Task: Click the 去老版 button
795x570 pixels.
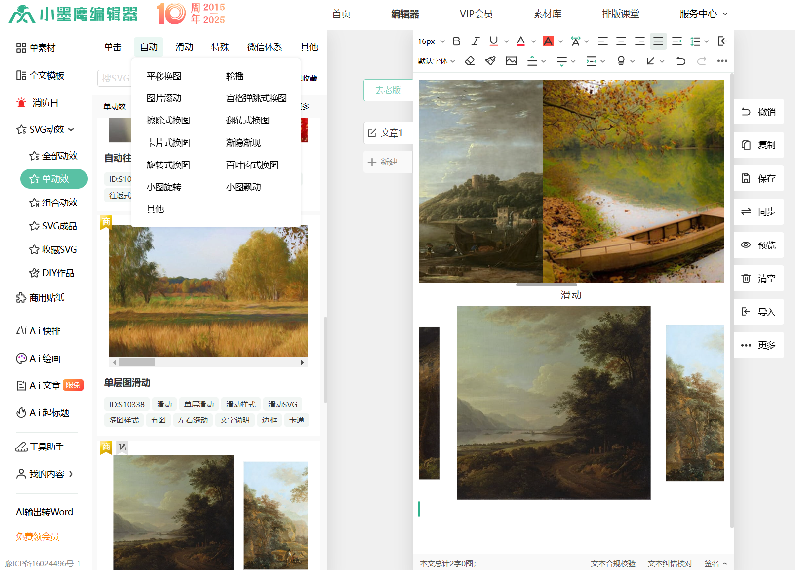Action: point(388,90)
